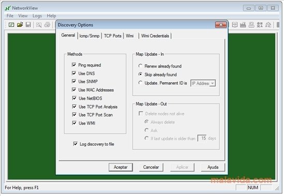Select Update, Permanent ID is option
The image size is (284, 196).
click(x=140, y=83)
